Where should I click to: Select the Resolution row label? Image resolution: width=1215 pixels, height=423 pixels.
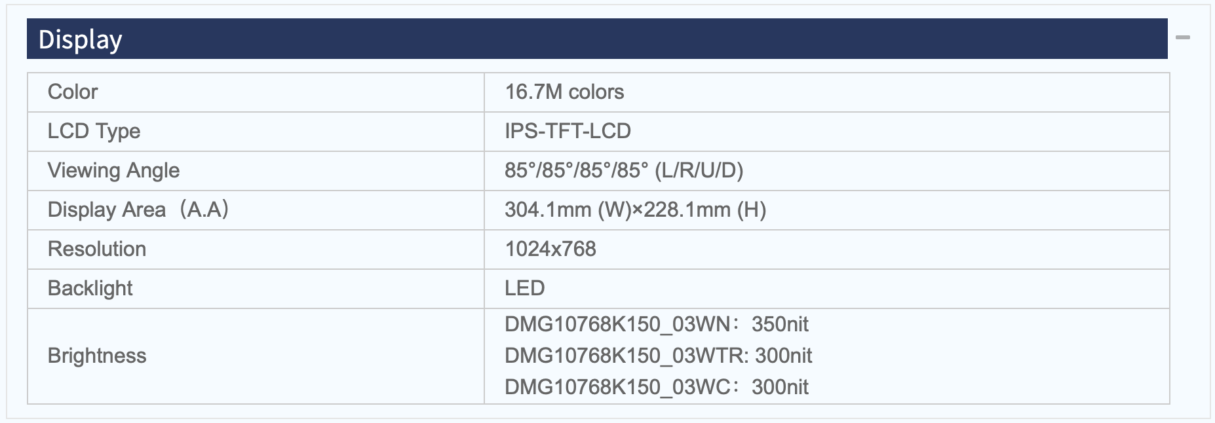point(97,249)
